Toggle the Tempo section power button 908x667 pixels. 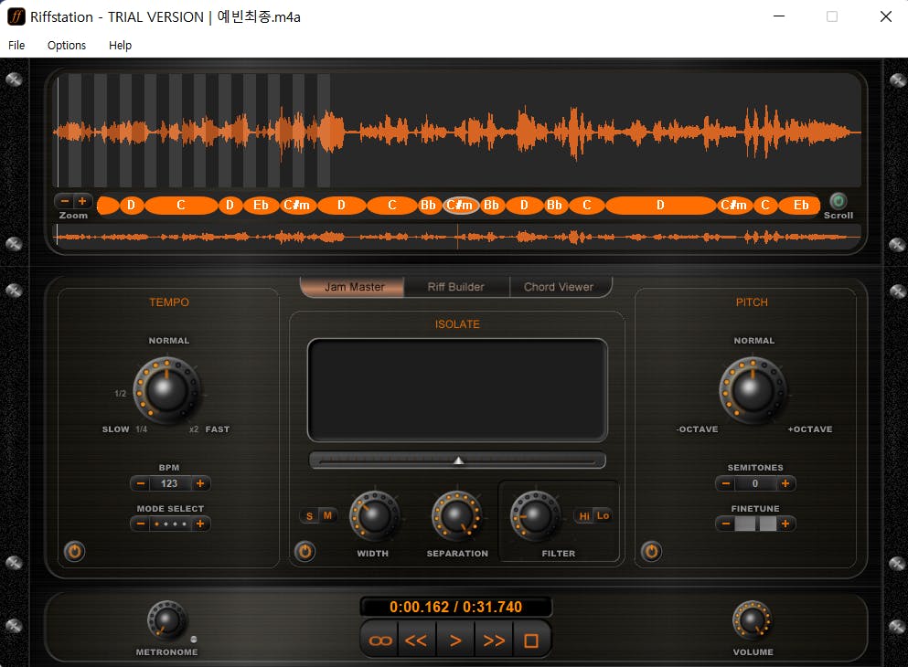tap(75, 551)
